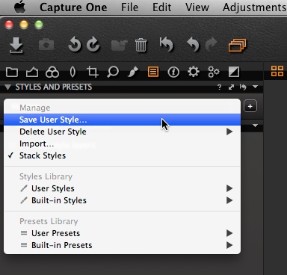
Task: Click the orange grid browser view icon
Action: click(x=277, y=71)
